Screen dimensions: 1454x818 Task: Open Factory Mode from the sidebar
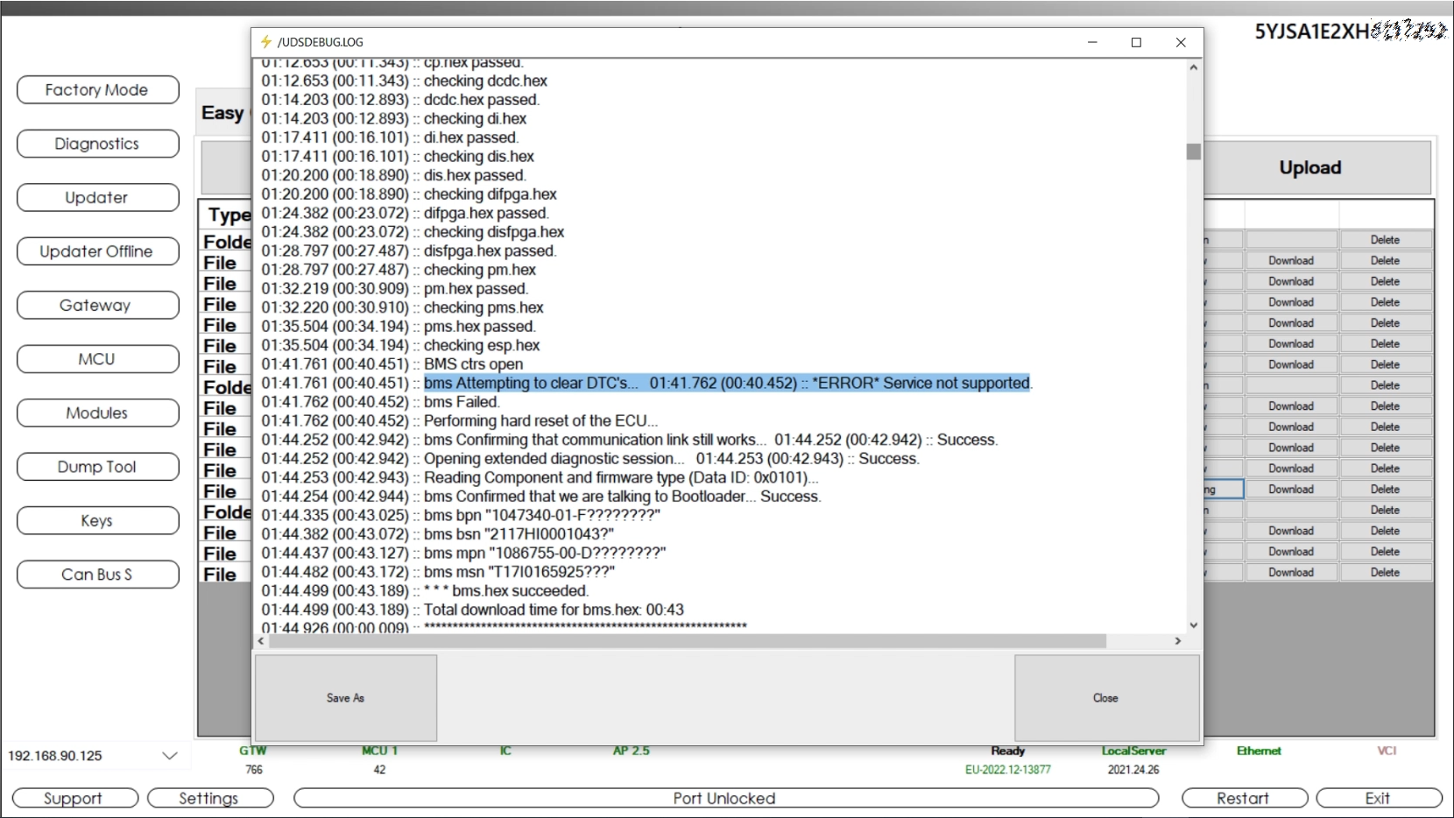[x=97, y=90]
